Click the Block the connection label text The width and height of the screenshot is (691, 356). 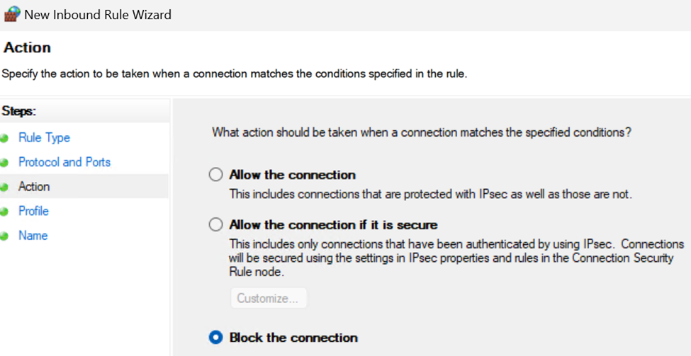[293, 338]
